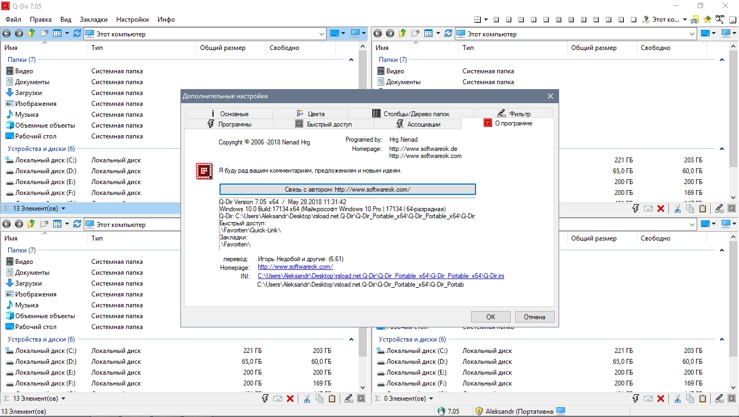Click select-all icon in bottom-right pane status bar
This screenshot has height=417, width=739.
coord(732,399)
